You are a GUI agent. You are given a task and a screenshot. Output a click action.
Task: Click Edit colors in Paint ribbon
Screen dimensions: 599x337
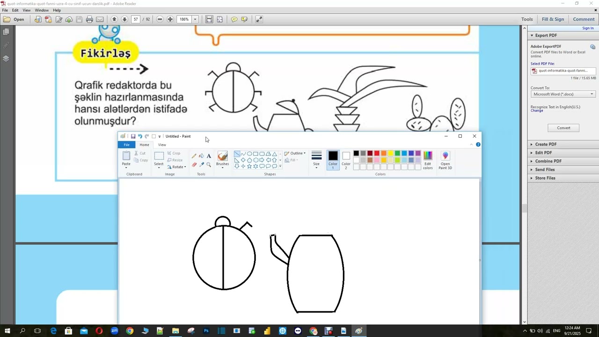coord(428,160)
